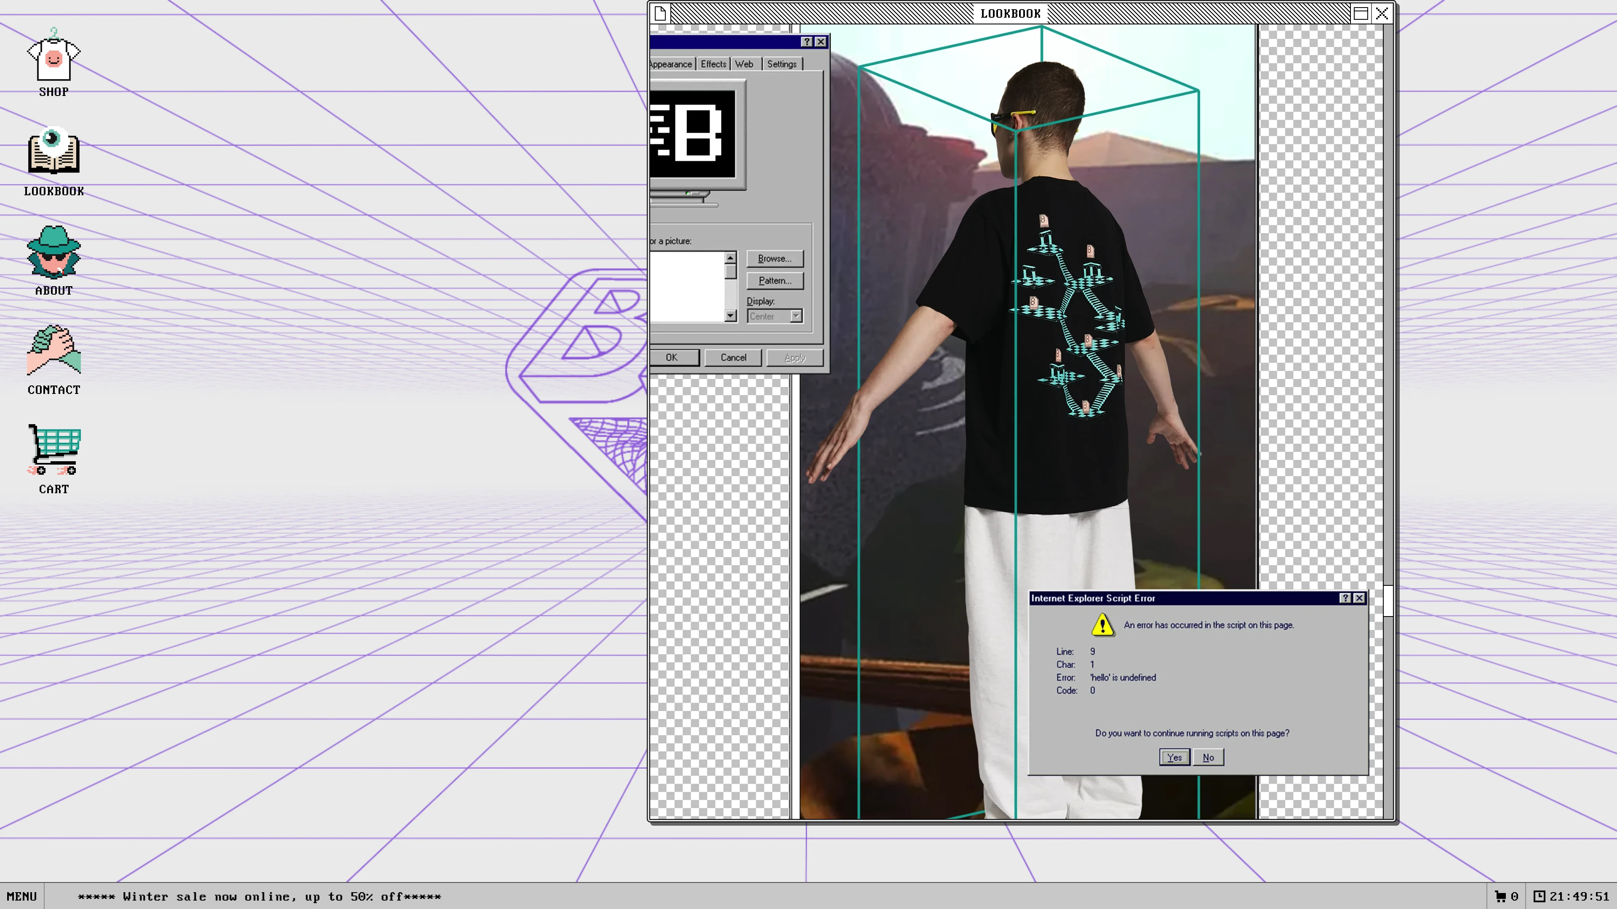Click the LOOKBOOK window title text

click(1011, 13)
